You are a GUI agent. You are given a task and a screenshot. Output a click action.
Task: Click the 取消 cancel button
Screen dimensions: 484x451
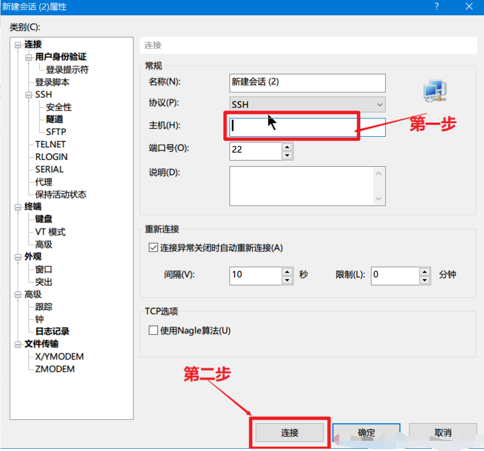pos(443,432)
